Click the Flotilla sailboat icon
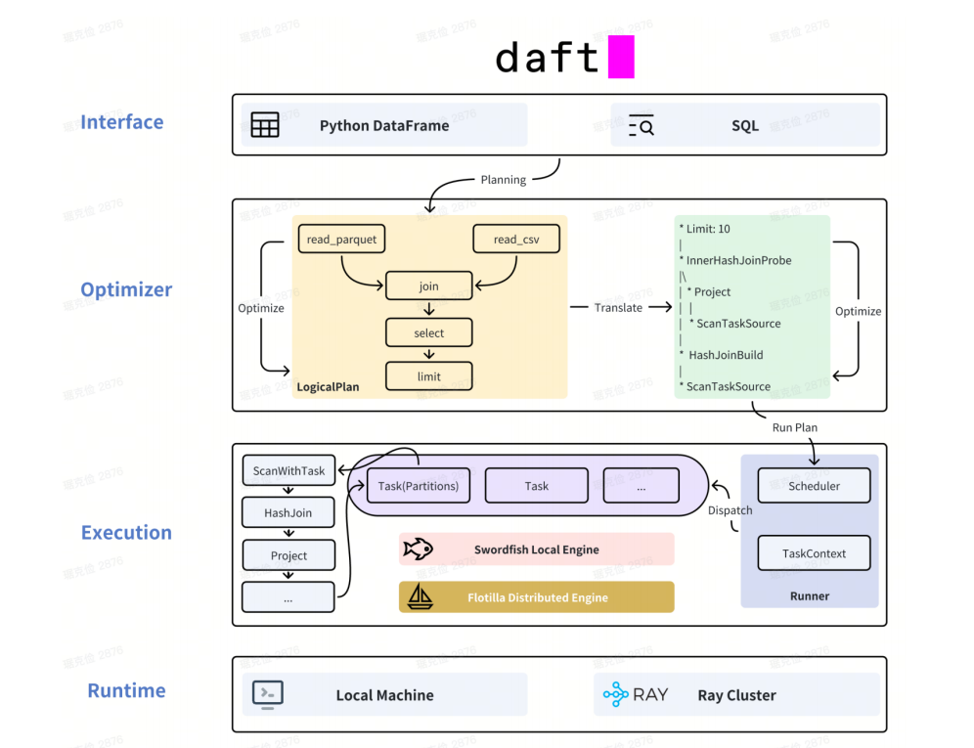This screenshot has width=974, height=748. [420, 597]
